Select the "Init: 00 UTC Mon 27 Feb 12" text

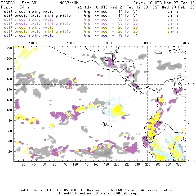coord(164,3)
